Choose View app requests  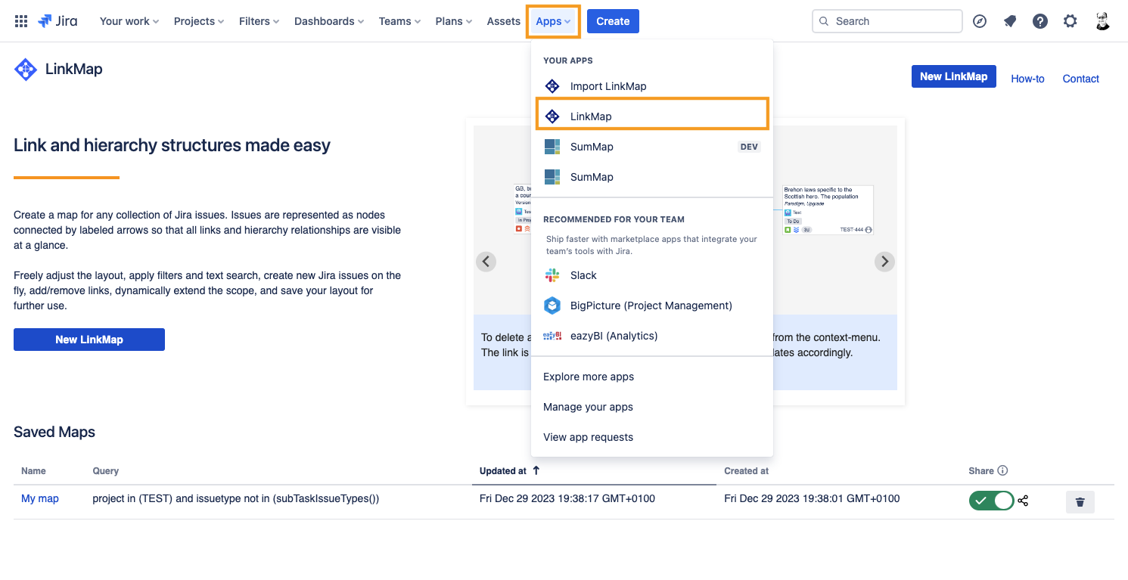(652, 437)
